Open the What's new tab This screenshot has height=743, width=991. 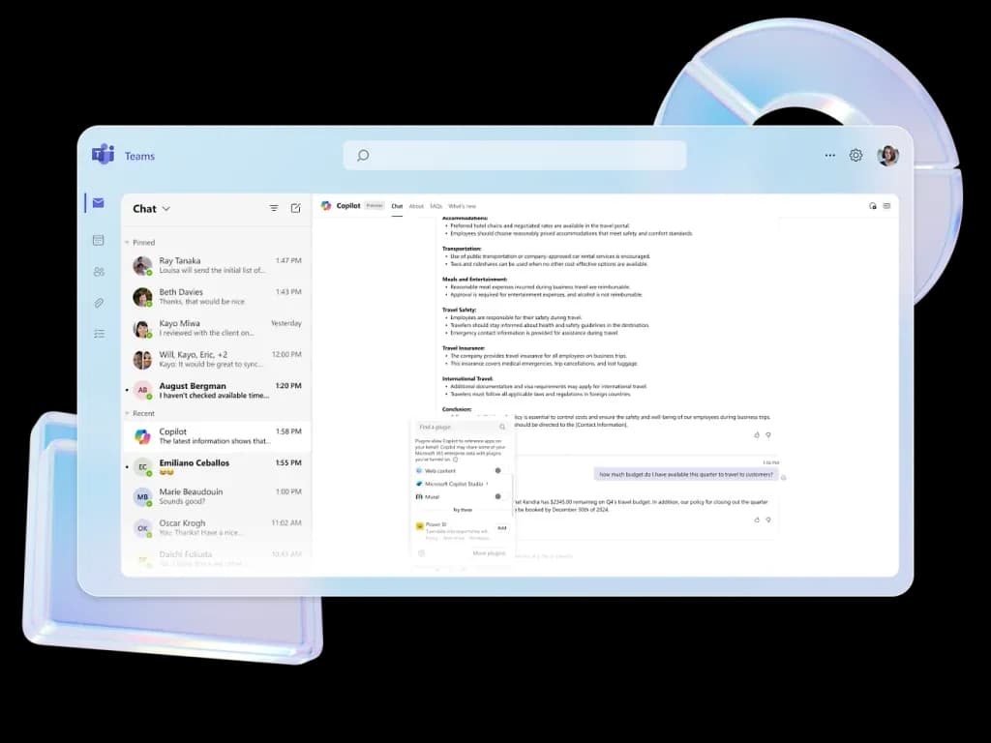462,206
